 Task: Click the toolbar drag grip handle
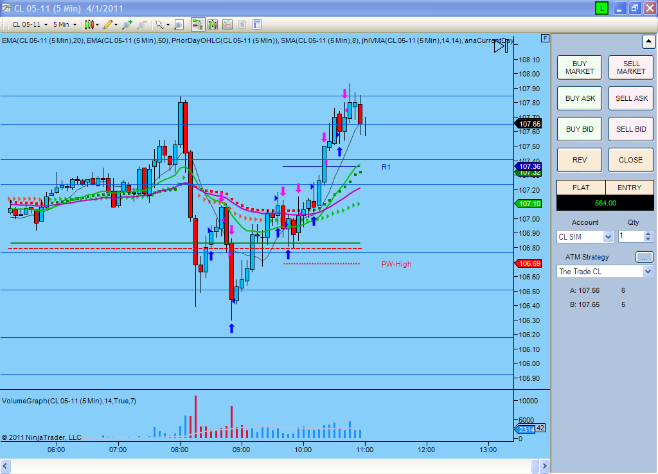click(x=4, y=25)
